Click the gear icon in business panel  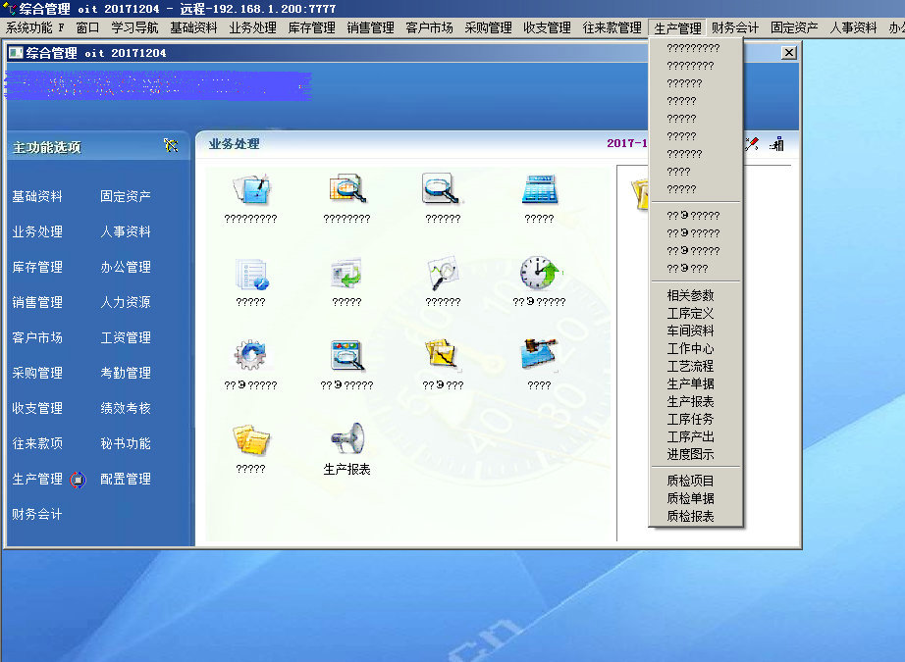[x=249, y=355]
